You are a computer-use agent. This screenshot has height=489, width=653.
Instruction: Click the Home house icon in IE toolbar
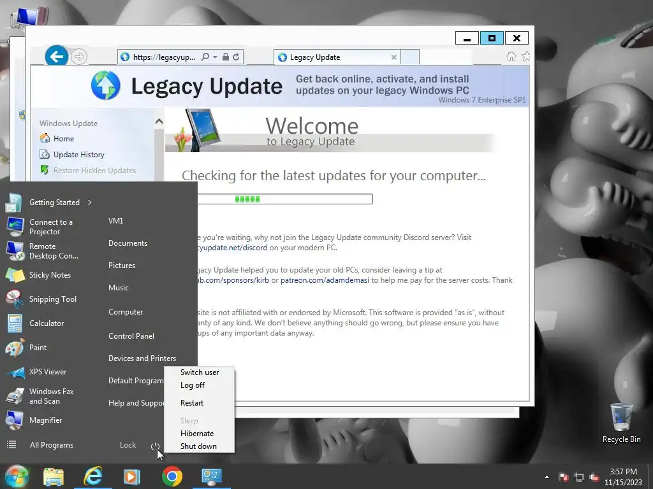(511, 57)
